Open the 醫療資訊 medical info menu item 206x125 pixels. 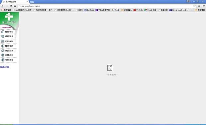pyautogui.click(x=7, y=46)
